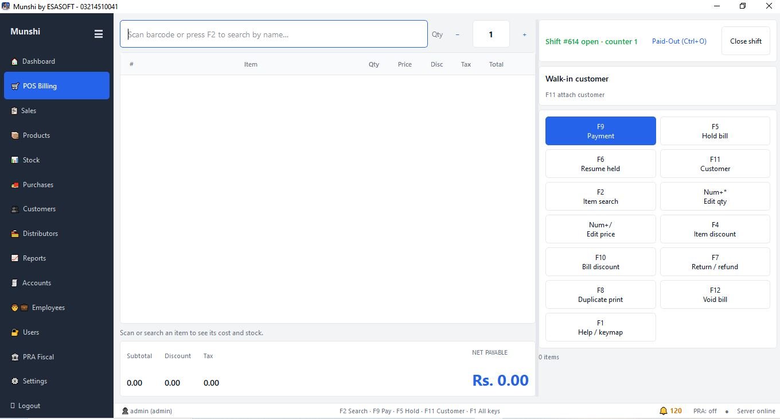Decrease quantity with the minus button

tap(457, 34)
